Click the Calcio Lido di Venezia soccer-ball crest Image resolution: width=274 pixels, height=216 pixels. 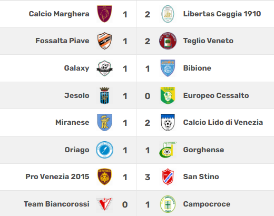click(x=168, y=122)
